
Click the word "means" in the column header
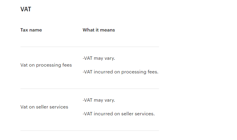pyautogui.click(x=108, y=30)
